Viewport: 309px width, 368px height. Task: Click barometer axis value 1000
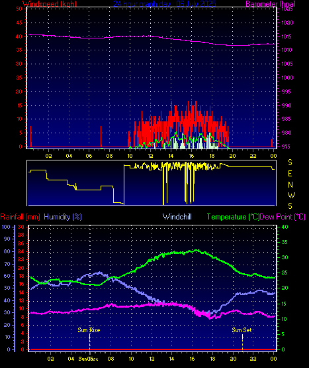[x=287, y=78]
